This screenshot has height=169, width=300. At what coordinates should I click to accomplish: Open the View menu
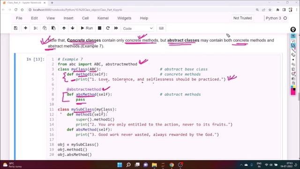pyautogui.click(x=51, y=18)
